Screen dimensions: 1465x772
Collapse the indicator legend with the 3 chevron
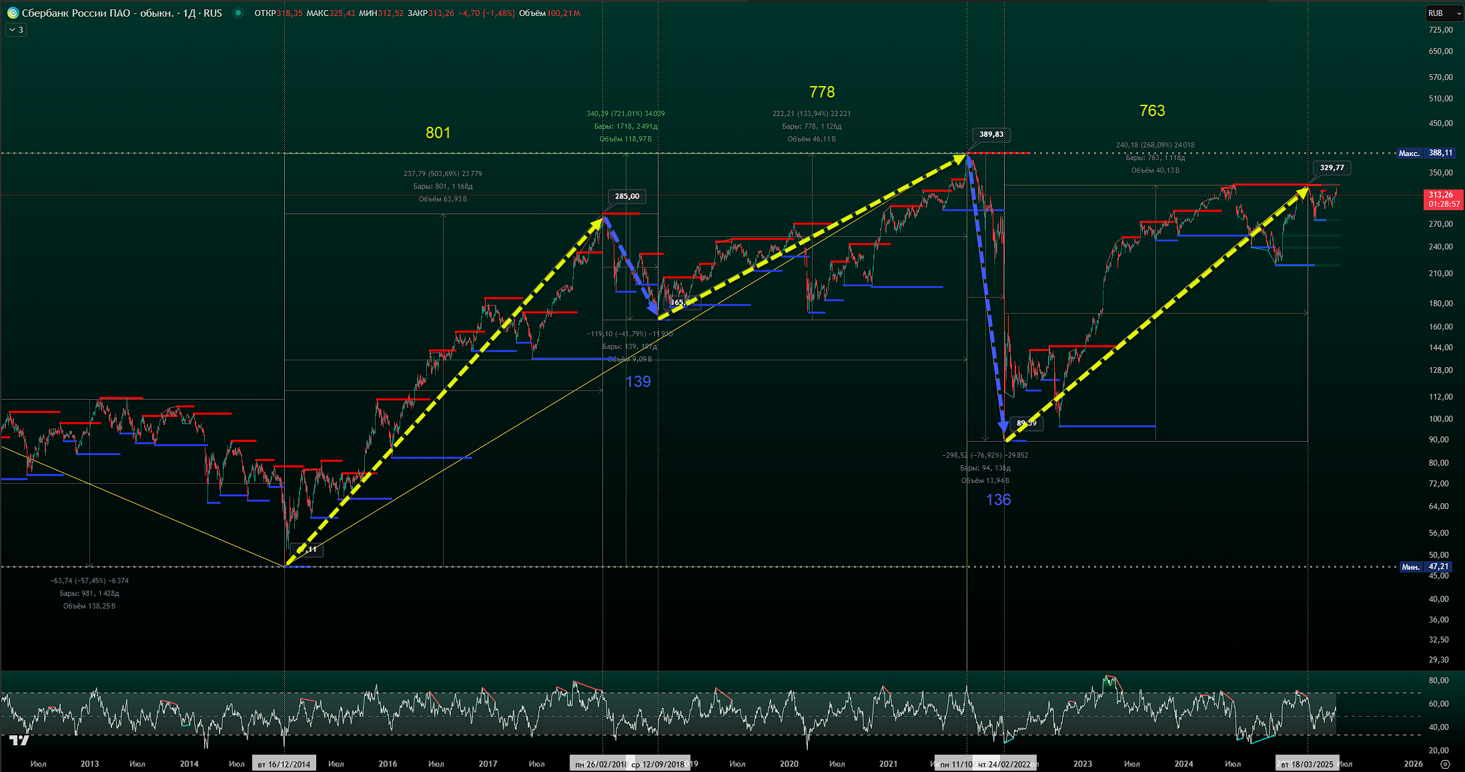coord(16,29)
